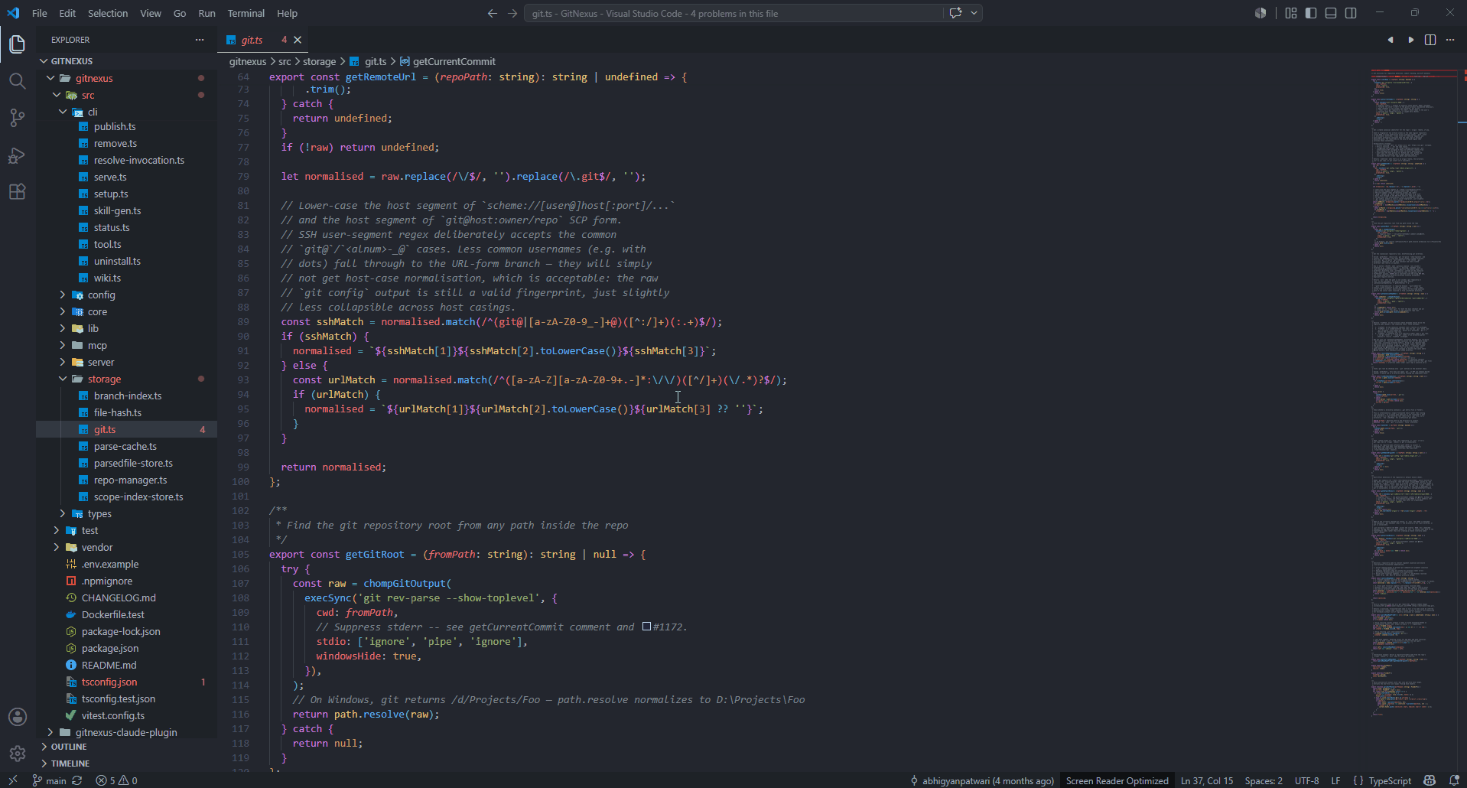Click the code minimap on the right

pos(1412,392)
